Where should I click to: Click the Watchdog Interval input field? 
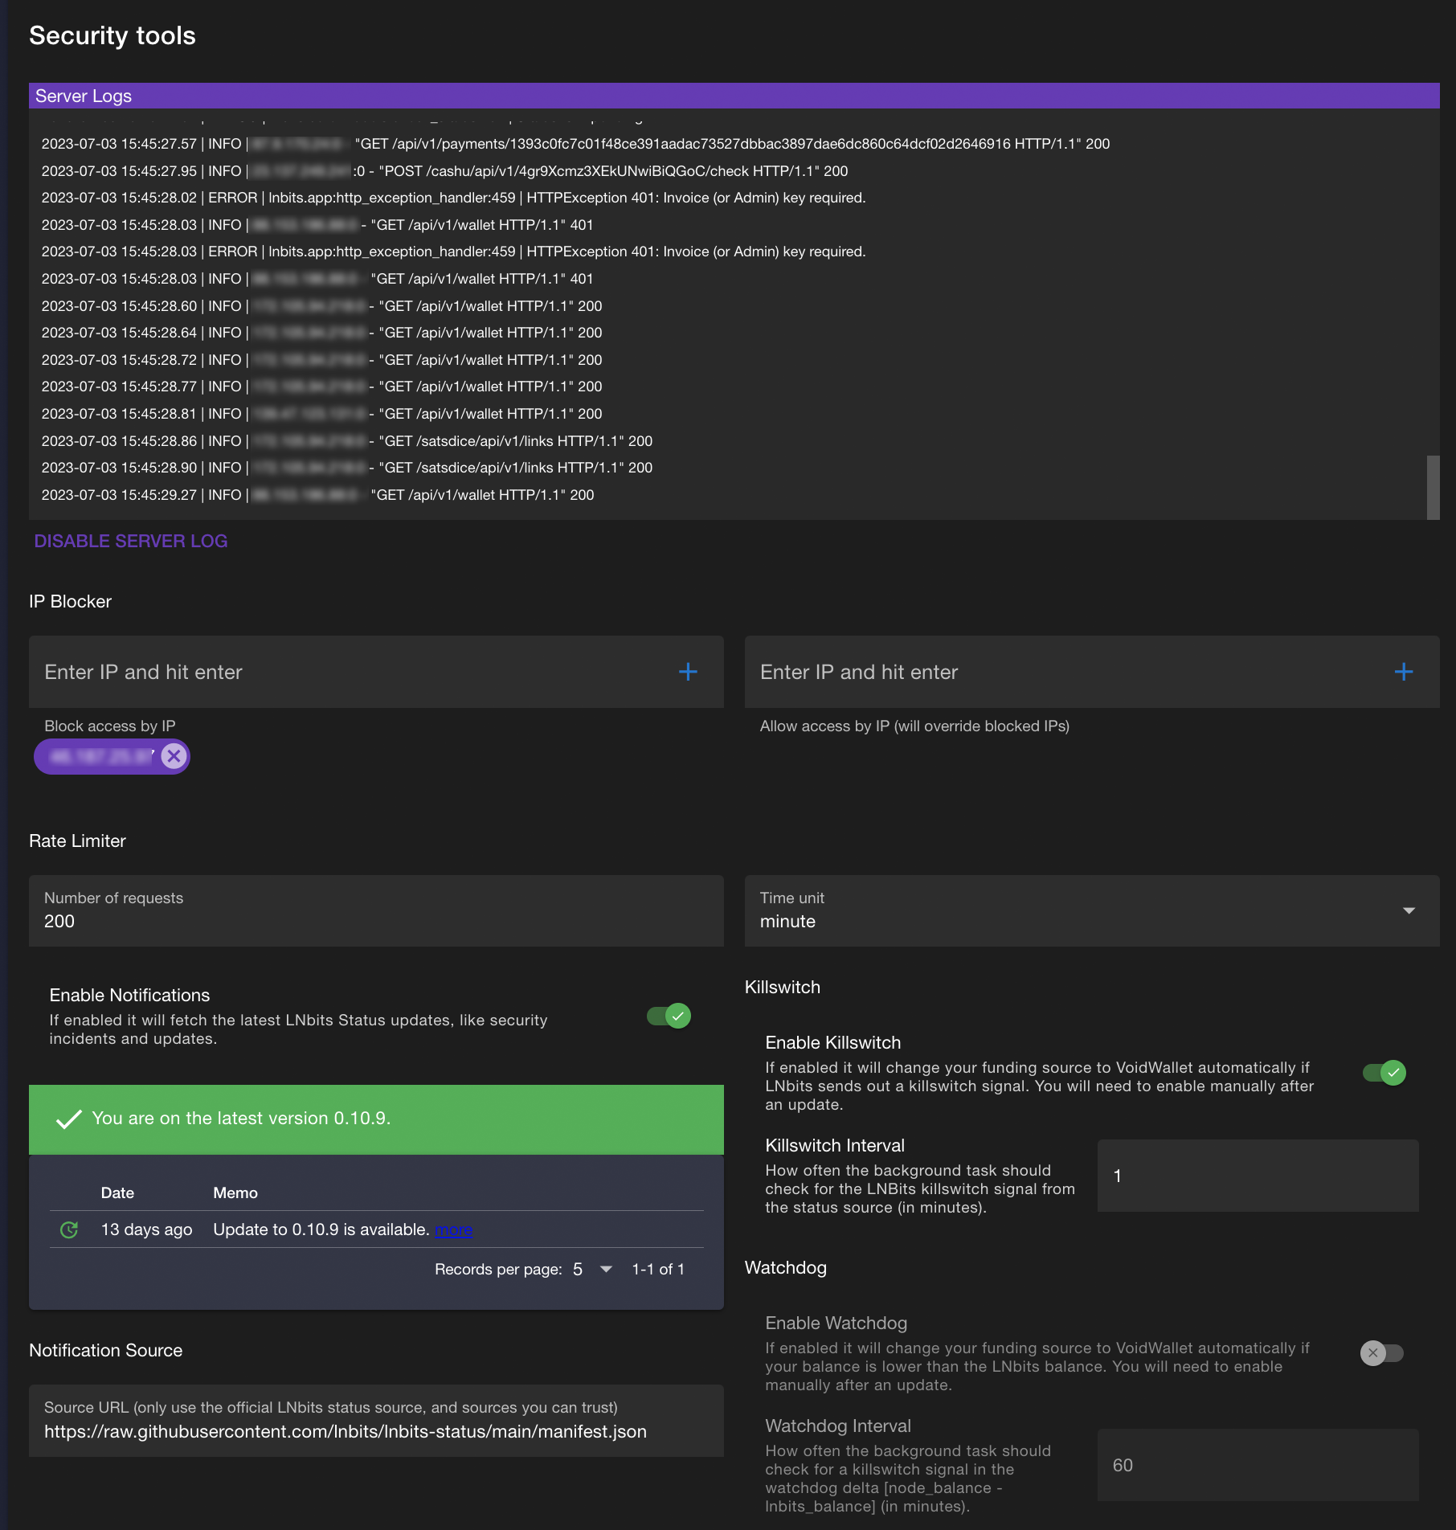click(x=1257, y=1465)
